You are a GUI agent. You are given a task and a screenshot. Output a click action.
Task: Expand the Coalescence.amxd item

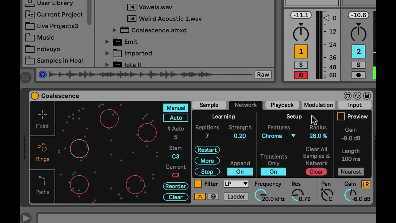click(x=114, y=30)
